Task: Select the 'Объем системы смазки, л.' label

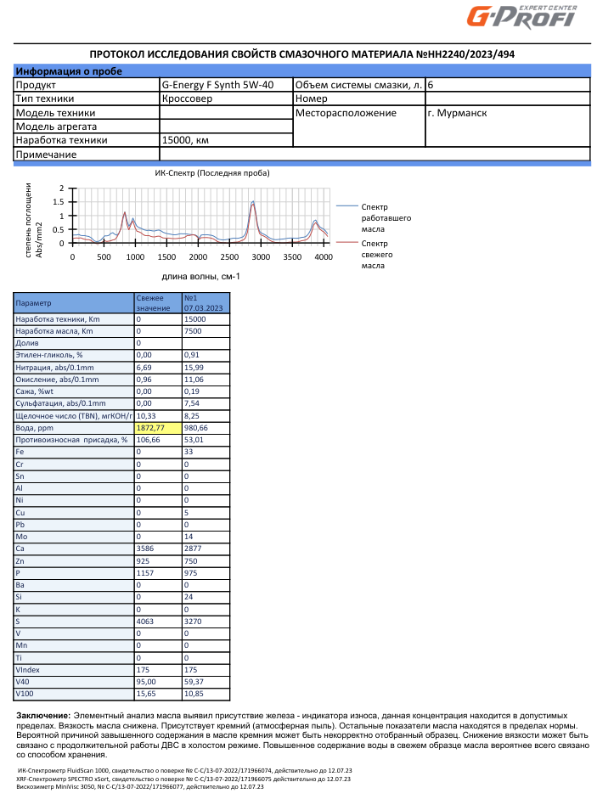Action: pos(358,85)
